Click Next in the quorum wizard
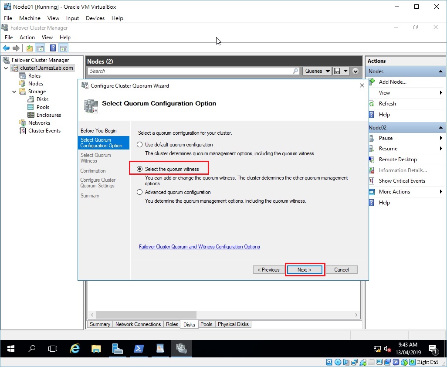This screenshot has width=447, height=367. tap(305, 269)
